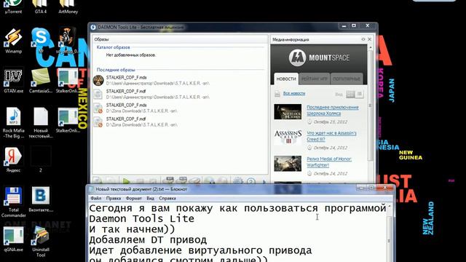The image size is (466, 262).
Task: Click the Каталог образов heading
Action: pos(114,47)
